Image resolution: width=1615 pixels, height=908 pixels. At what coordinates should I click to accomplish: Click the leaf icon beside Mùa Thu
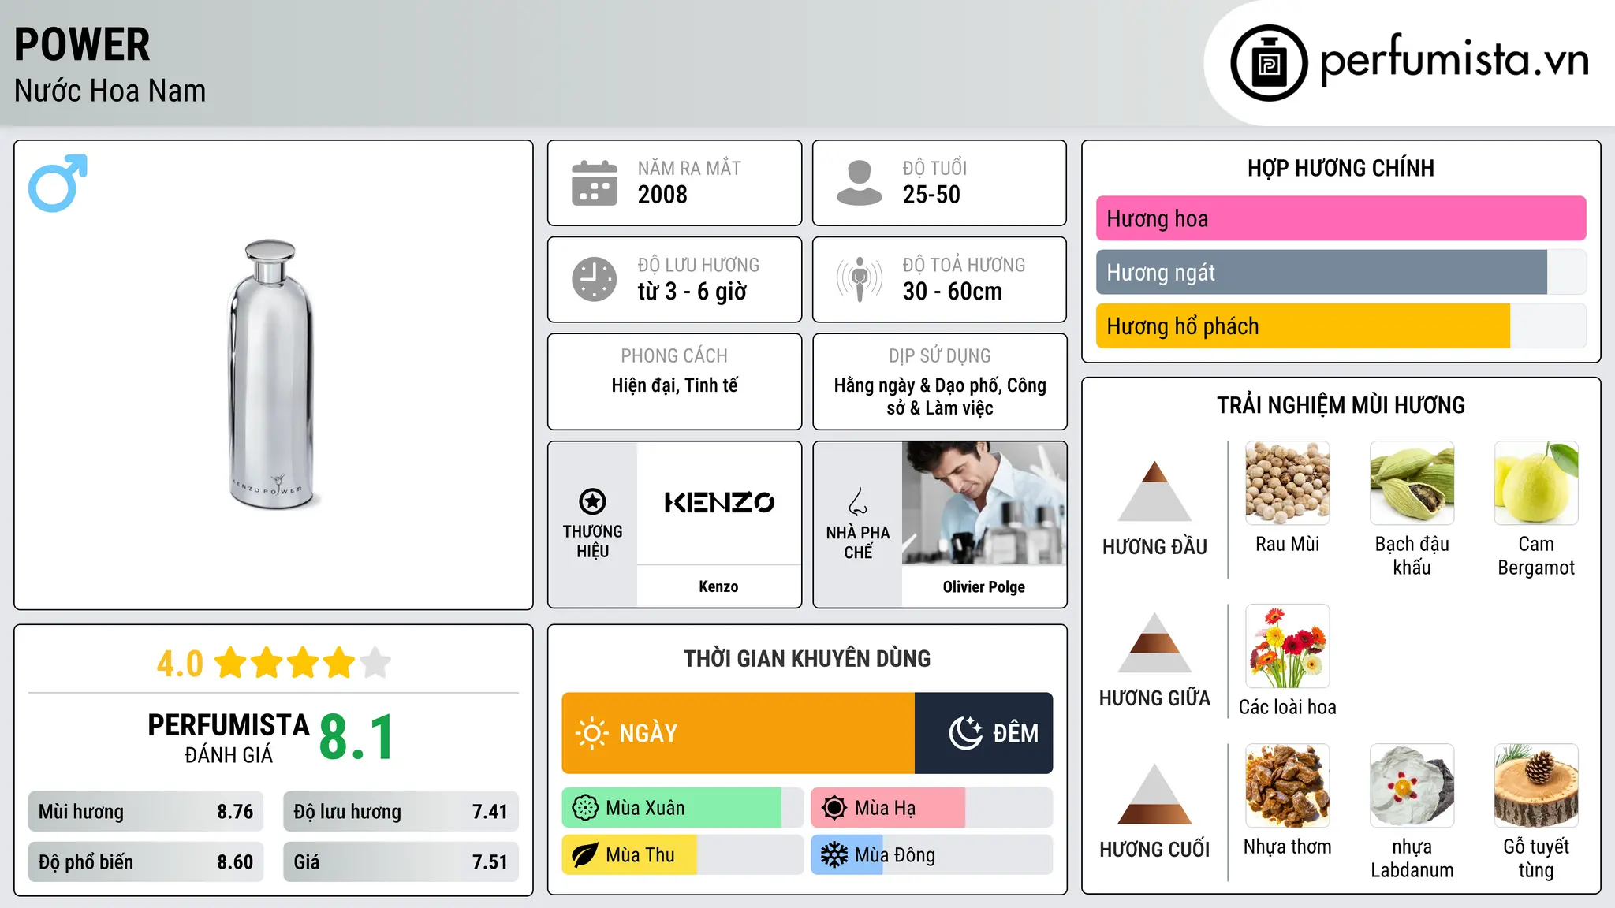pos(585,855)
